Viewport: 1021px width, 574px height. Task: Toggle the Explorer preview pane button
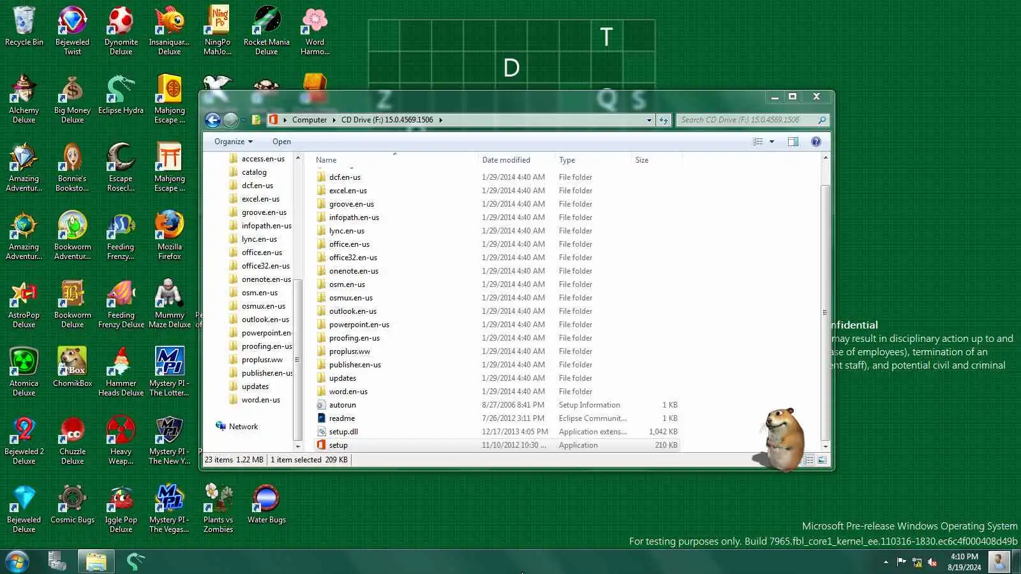coord(793,142)
